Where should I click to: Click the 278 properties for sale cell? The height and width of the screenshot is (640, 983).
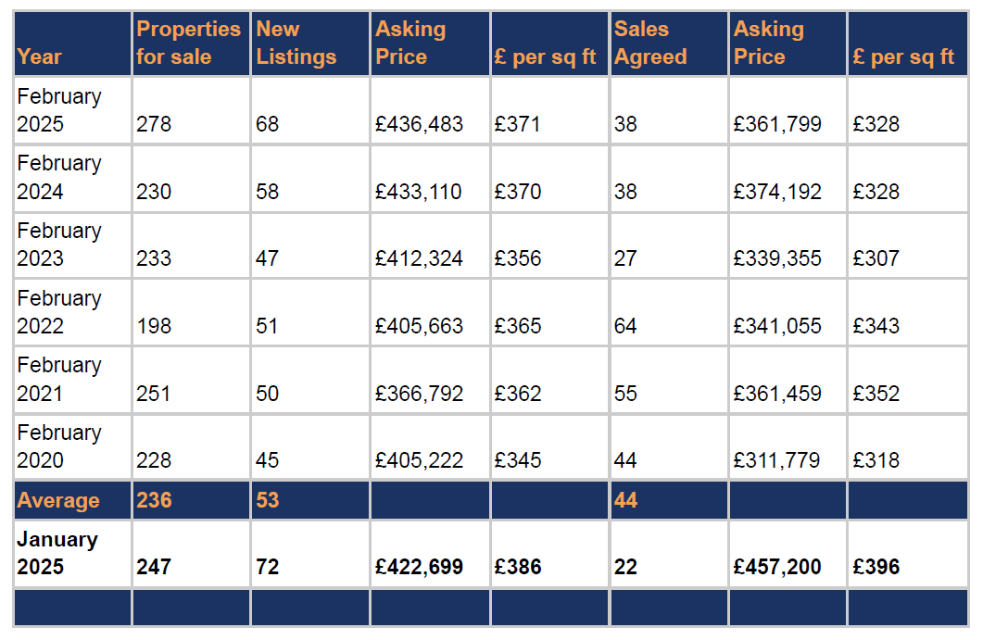pos(154,124)
